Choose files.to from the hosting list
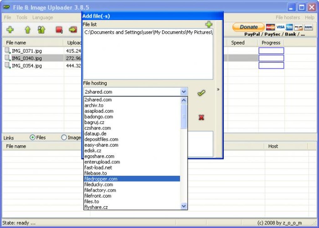This screenshot has height=228, width=319. (132, 201)
